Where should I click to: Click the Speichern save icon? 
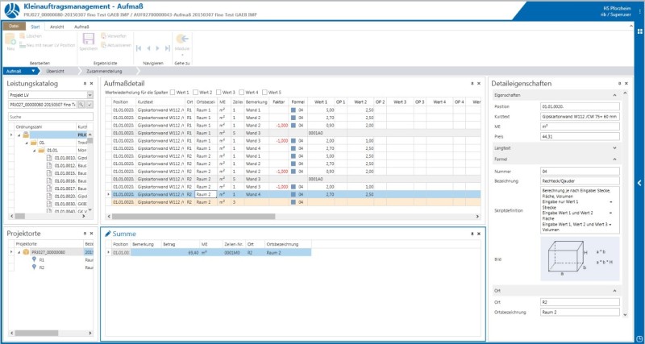(x=88, y=40)
